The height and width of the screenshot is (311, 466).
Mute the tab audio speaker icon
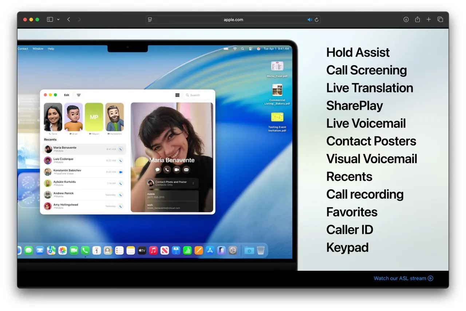(x=310, y=20)
